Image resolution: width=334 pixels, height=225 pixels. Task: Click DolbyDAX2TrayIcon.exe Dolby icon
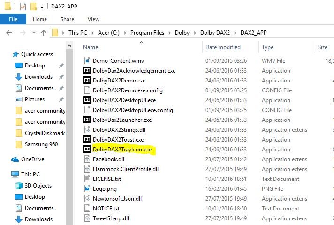87,149
